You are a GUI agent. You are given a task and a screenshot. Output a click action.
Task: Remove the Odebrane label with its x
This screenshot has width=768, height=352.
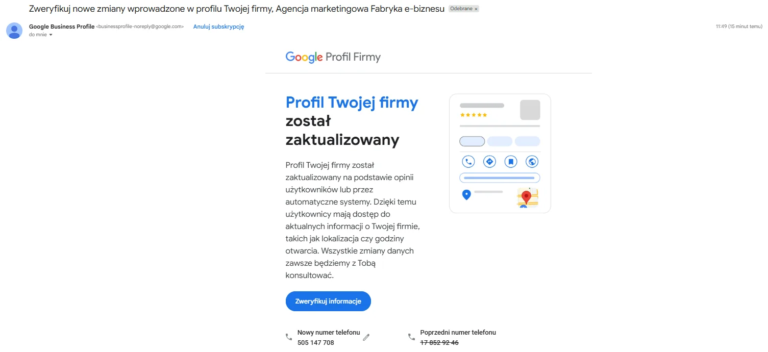click(x=476, y=9)
